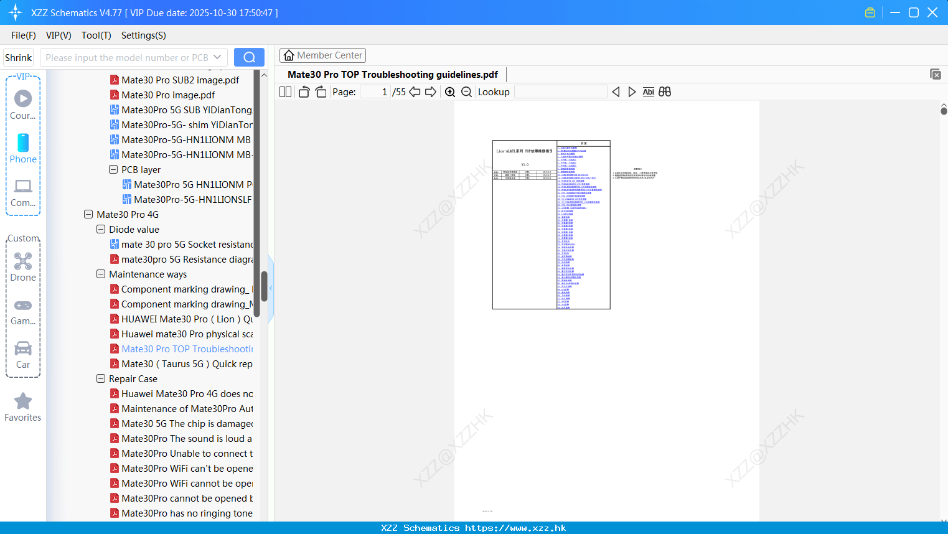This screenshot has width=948, height=534.
Task: Open the Courses sidebar category
Action: pyautogui.click(x=23, y=105)
